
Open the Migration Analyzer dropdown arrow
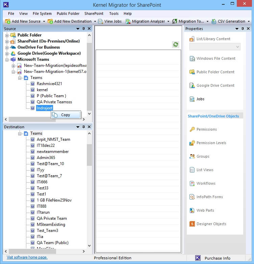pyautogui.click(x=168, y=21)
